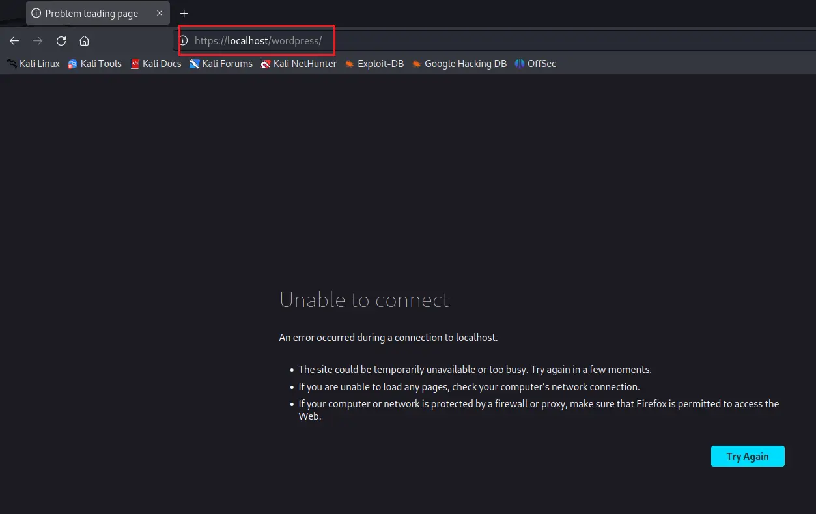Click the forward navigation arrow

coord(38,41)
